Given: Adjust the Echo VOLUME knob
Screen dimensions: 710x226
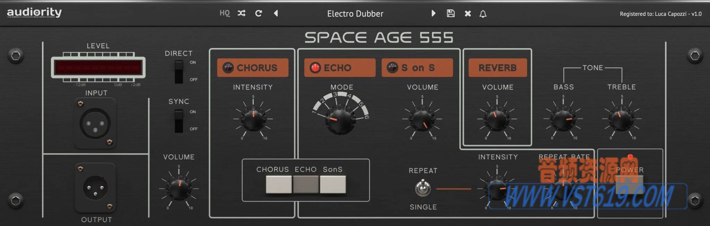Looking at the screenshot, I should [422, 119].
